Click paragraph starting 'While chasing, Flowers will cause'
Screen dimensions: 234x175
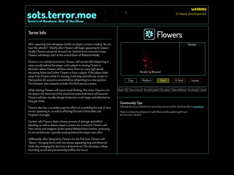click(69, 95)
